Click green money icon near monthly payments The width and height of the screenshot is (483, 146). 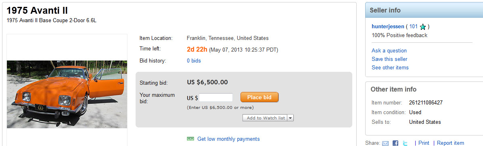(x=190, y=139)
